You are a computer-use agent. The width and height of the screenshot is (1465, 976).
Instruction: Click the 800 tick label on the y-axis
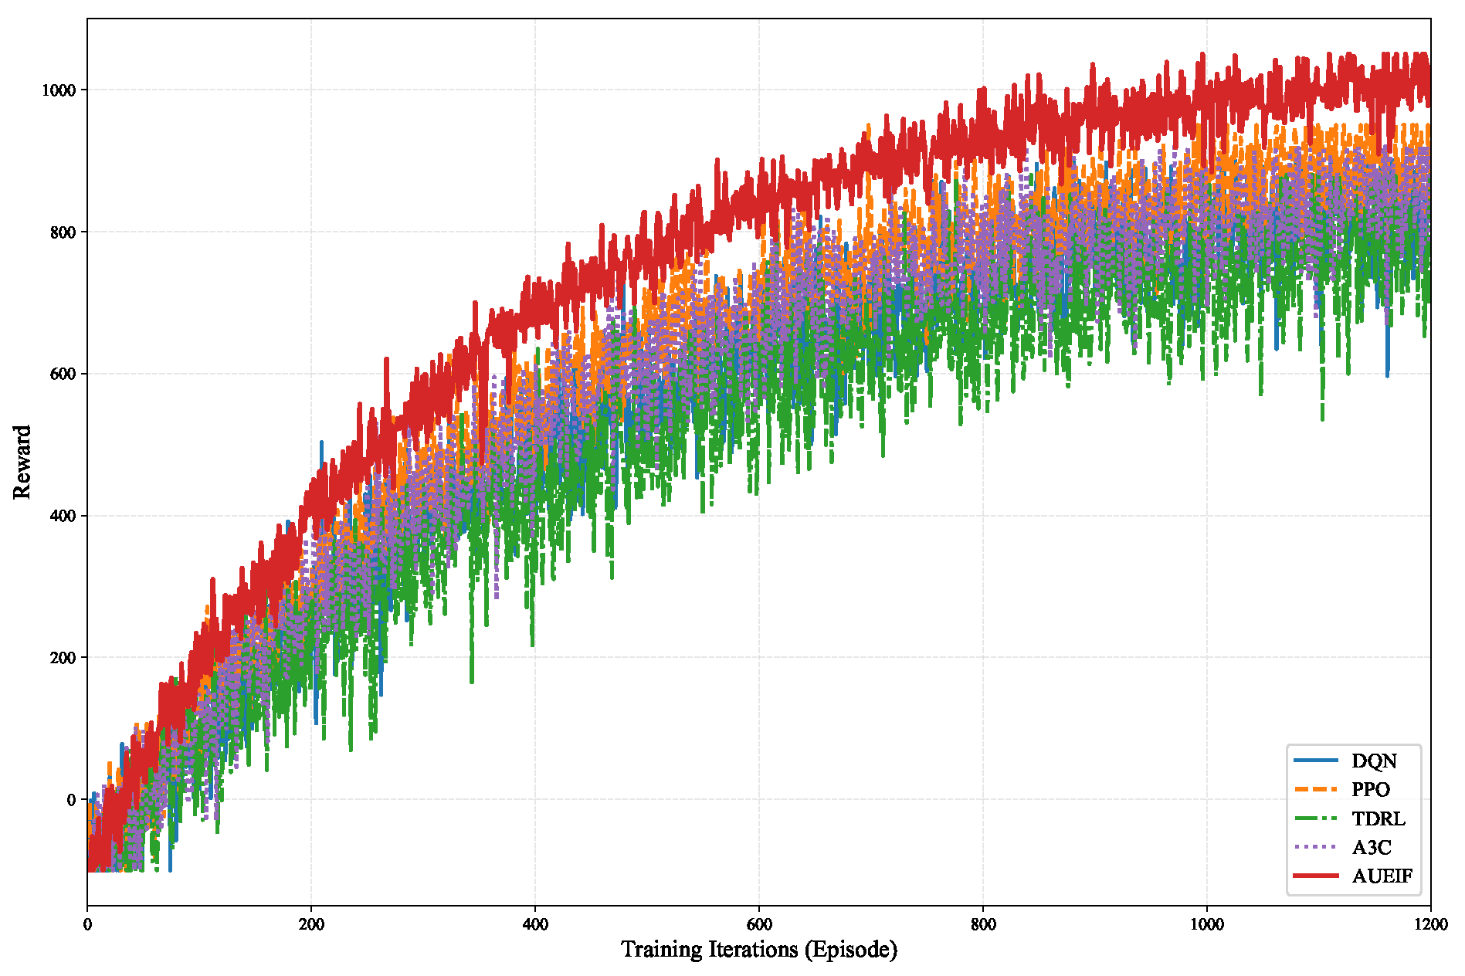[63, 232]
